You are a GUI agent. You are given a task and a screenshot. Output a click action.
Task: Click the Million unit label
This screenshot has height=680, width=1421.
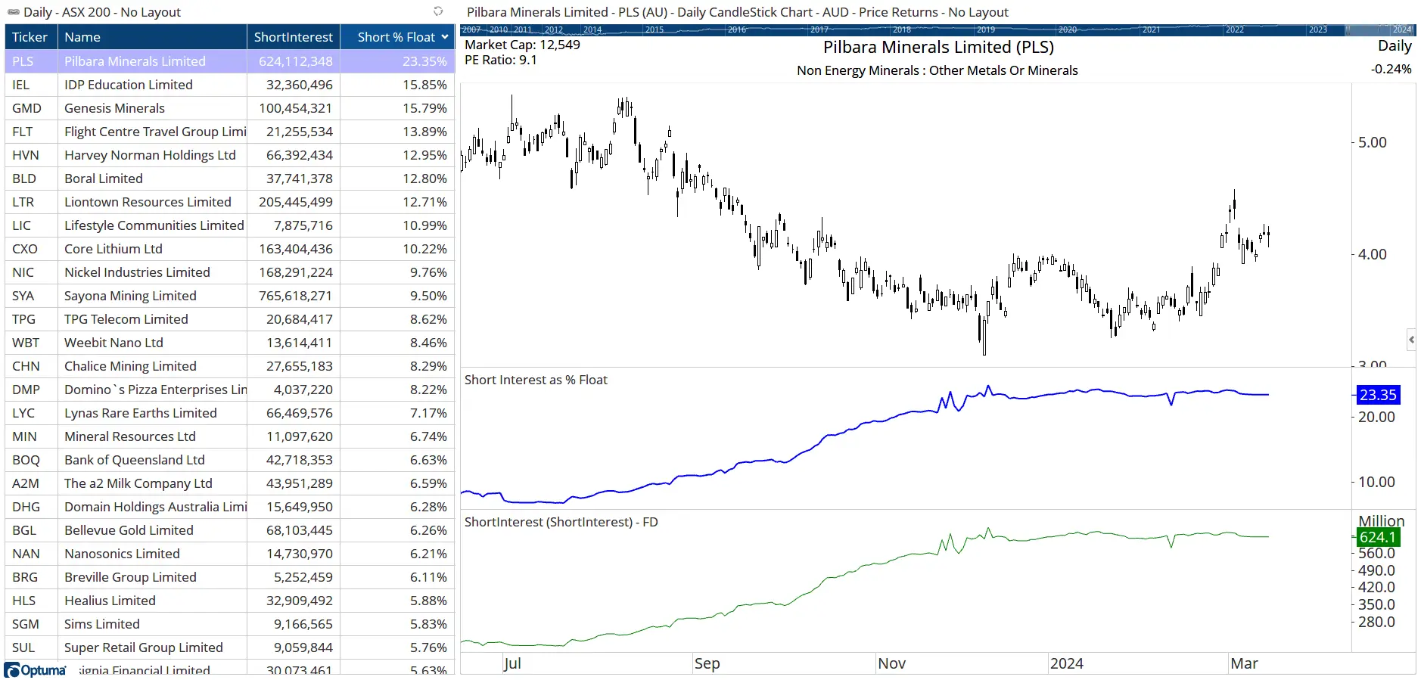pos(1381,521)
